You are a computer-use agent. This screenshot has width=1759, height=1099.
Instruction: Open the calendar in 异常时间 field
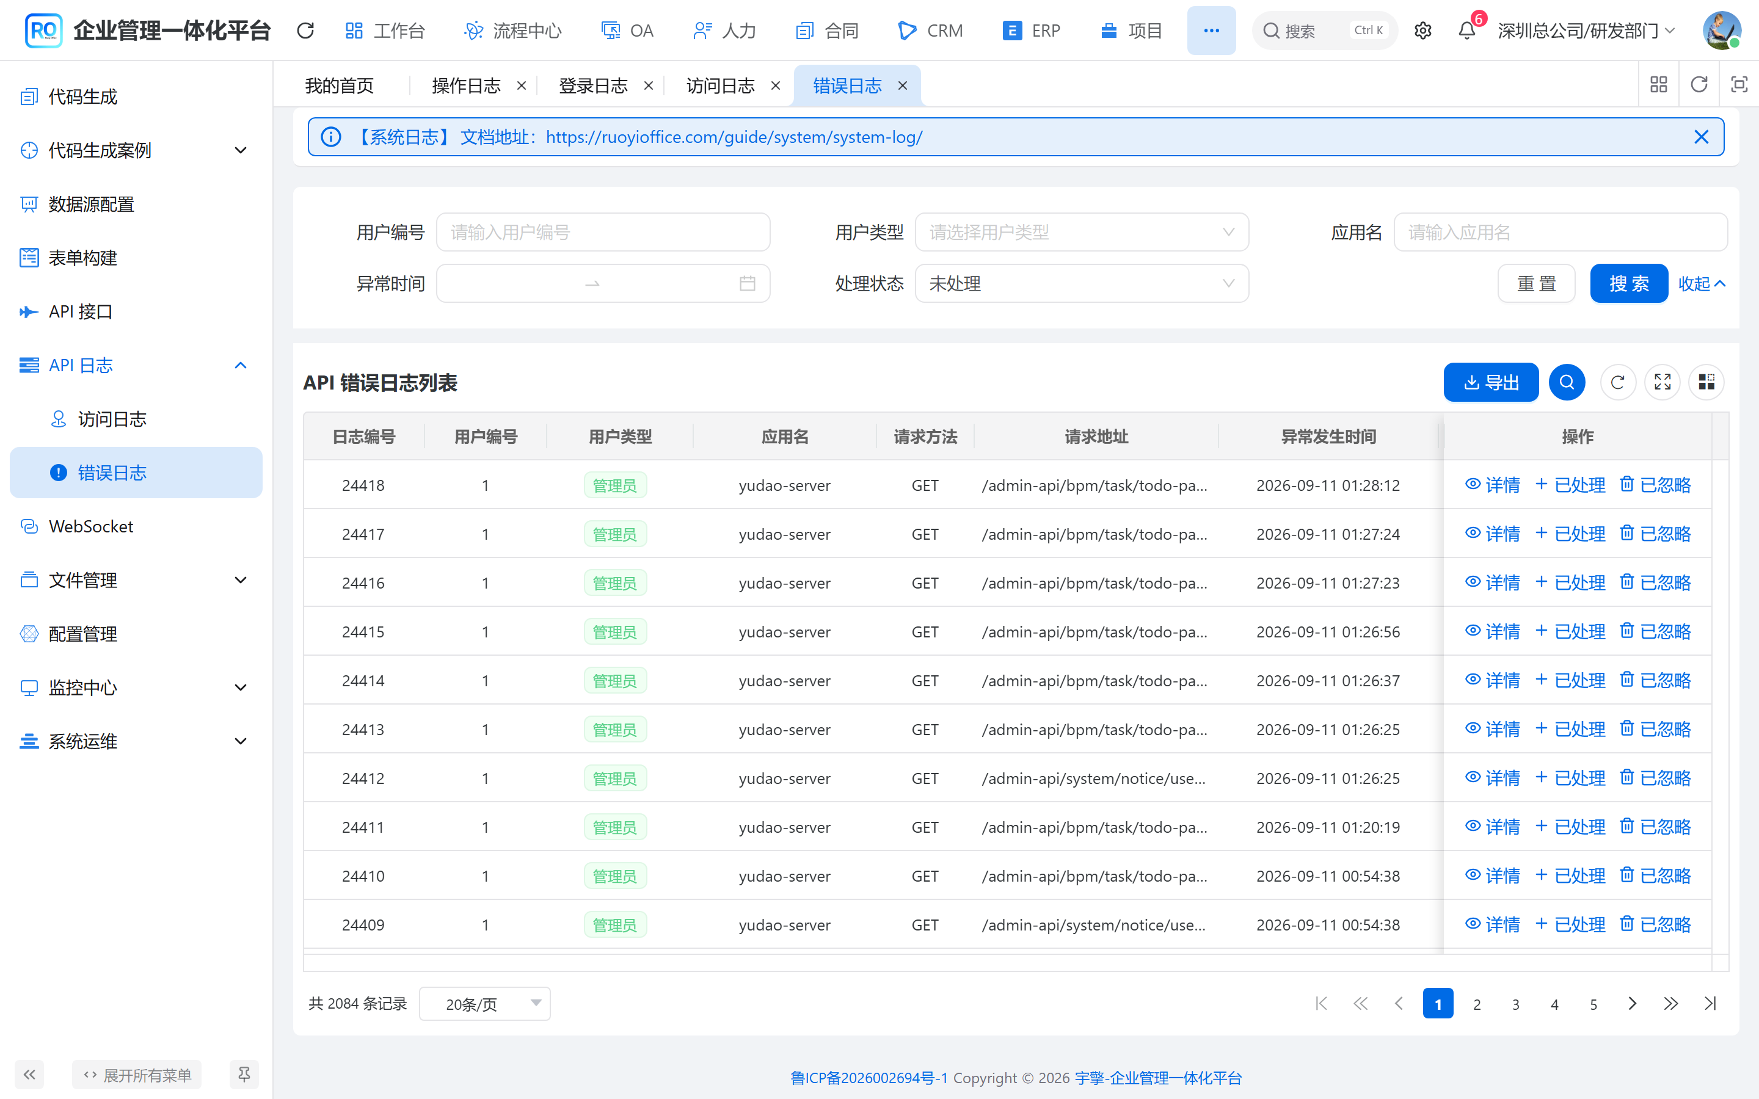click(x=747, y=283)
